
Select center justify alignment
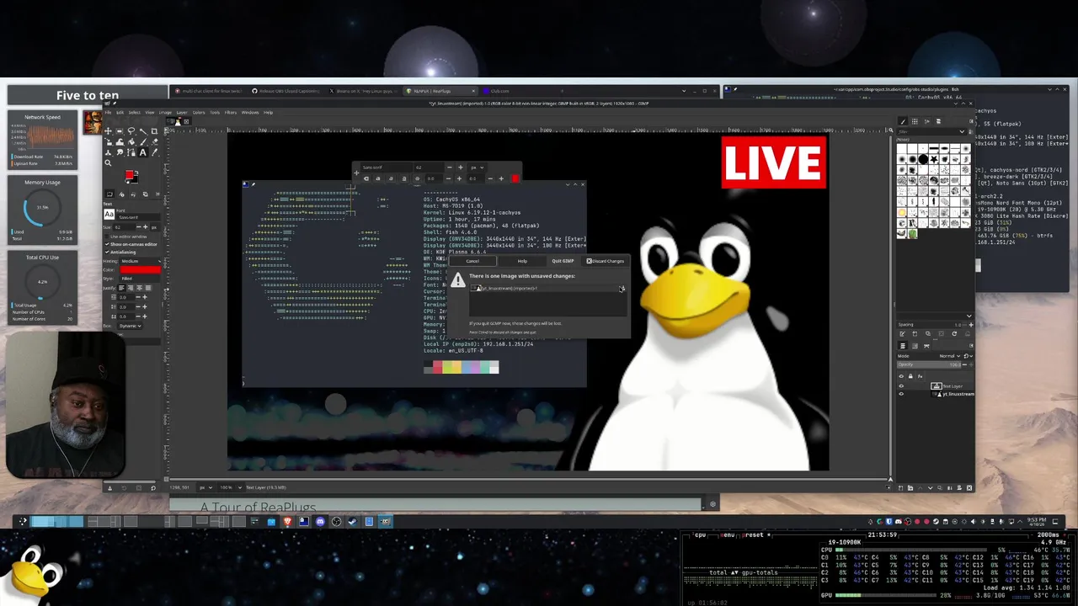tap(139, 288)
